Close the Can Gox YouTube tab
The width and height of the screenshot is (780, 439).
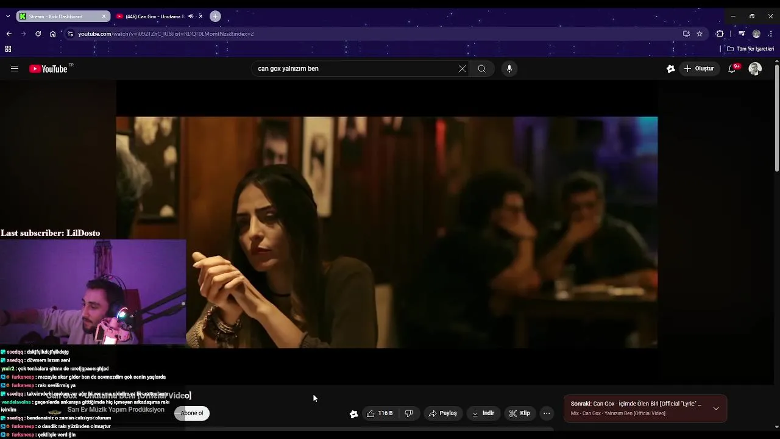coord(200,16)
